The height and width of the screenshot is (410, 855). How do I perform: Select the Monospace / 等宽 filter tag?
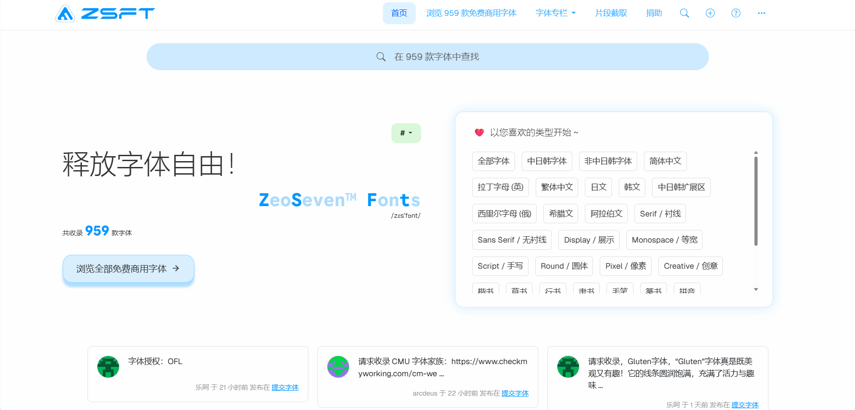[x=664, y=240]
